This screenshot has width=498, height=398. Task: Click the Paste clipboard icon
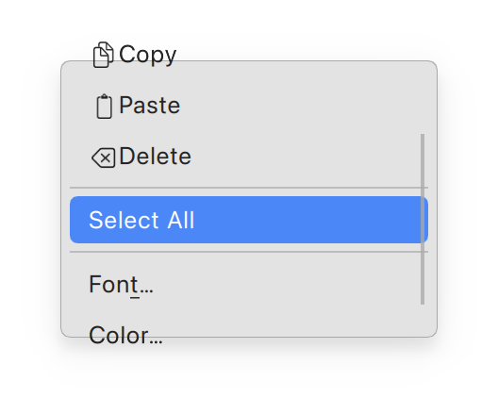point(104,106)
